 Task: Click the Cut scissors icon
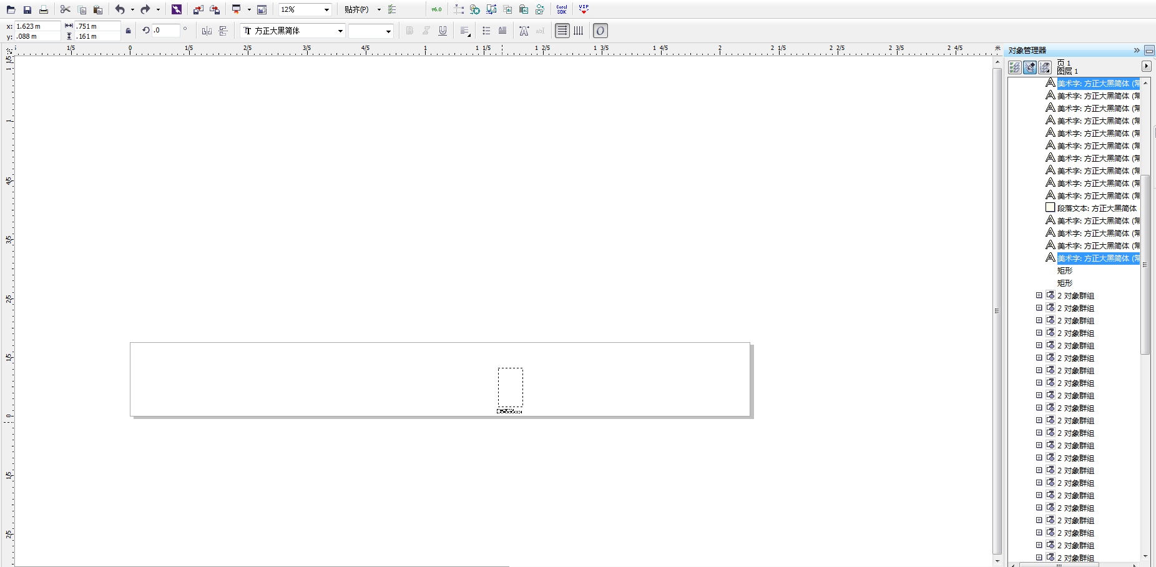coord(65,9)
